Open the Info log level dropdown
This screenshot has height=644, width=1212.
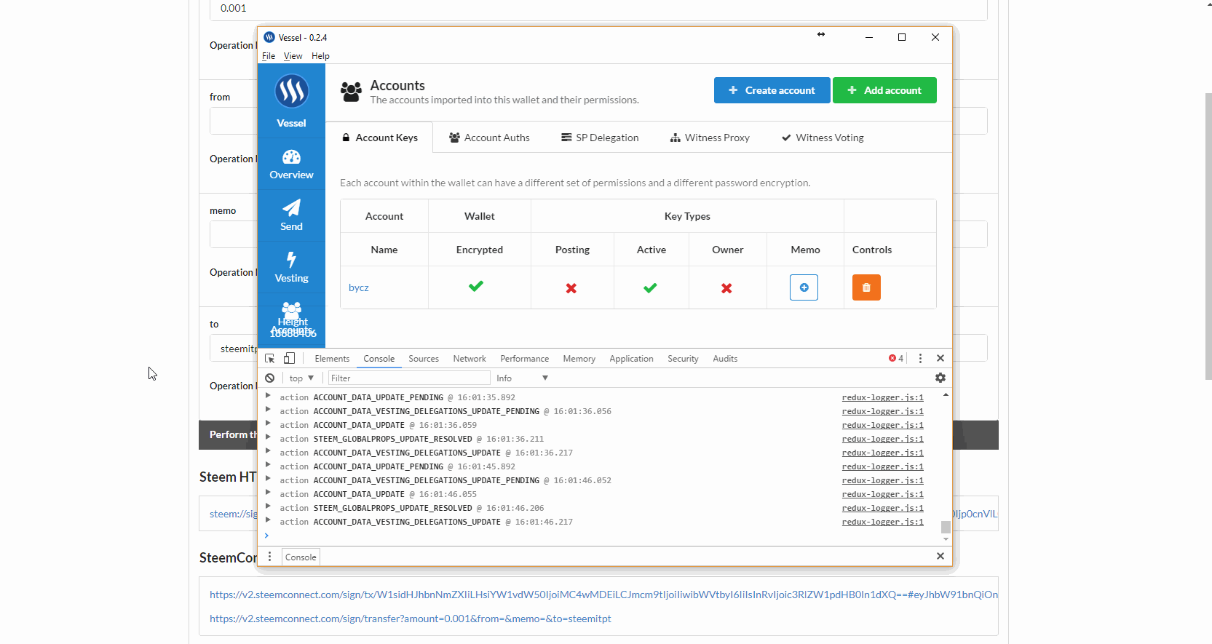pyautogui.click(x=522, y=378)
